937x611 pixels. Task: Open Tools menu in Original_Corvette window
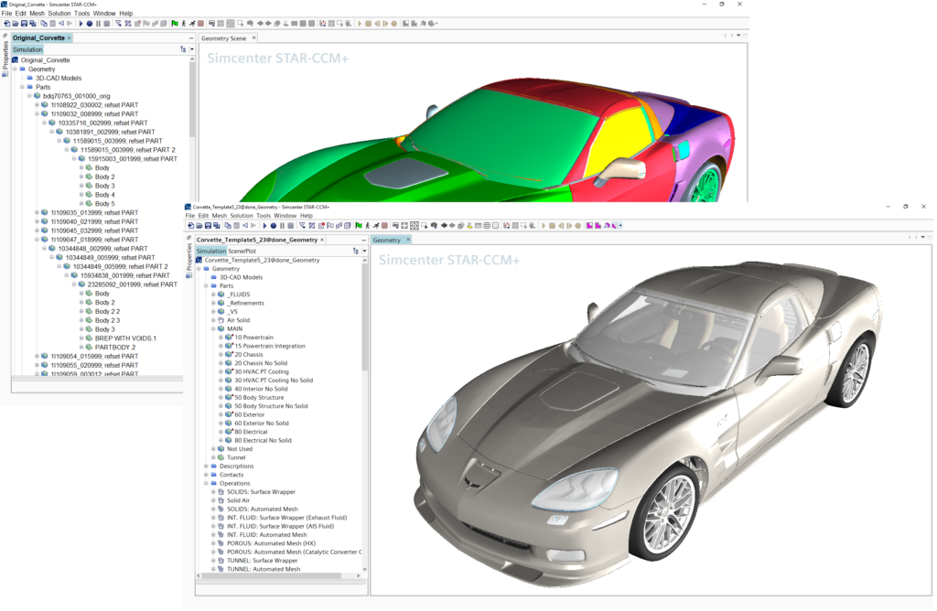coord(82,14)
